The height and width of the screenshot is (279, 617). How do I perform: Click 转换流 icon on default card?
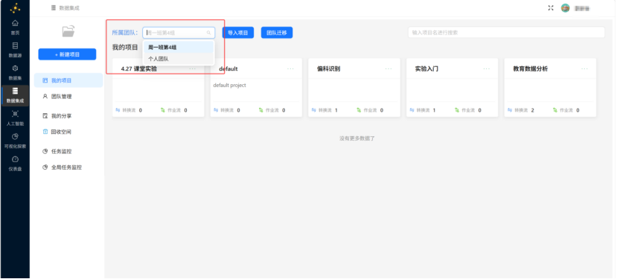216,110
